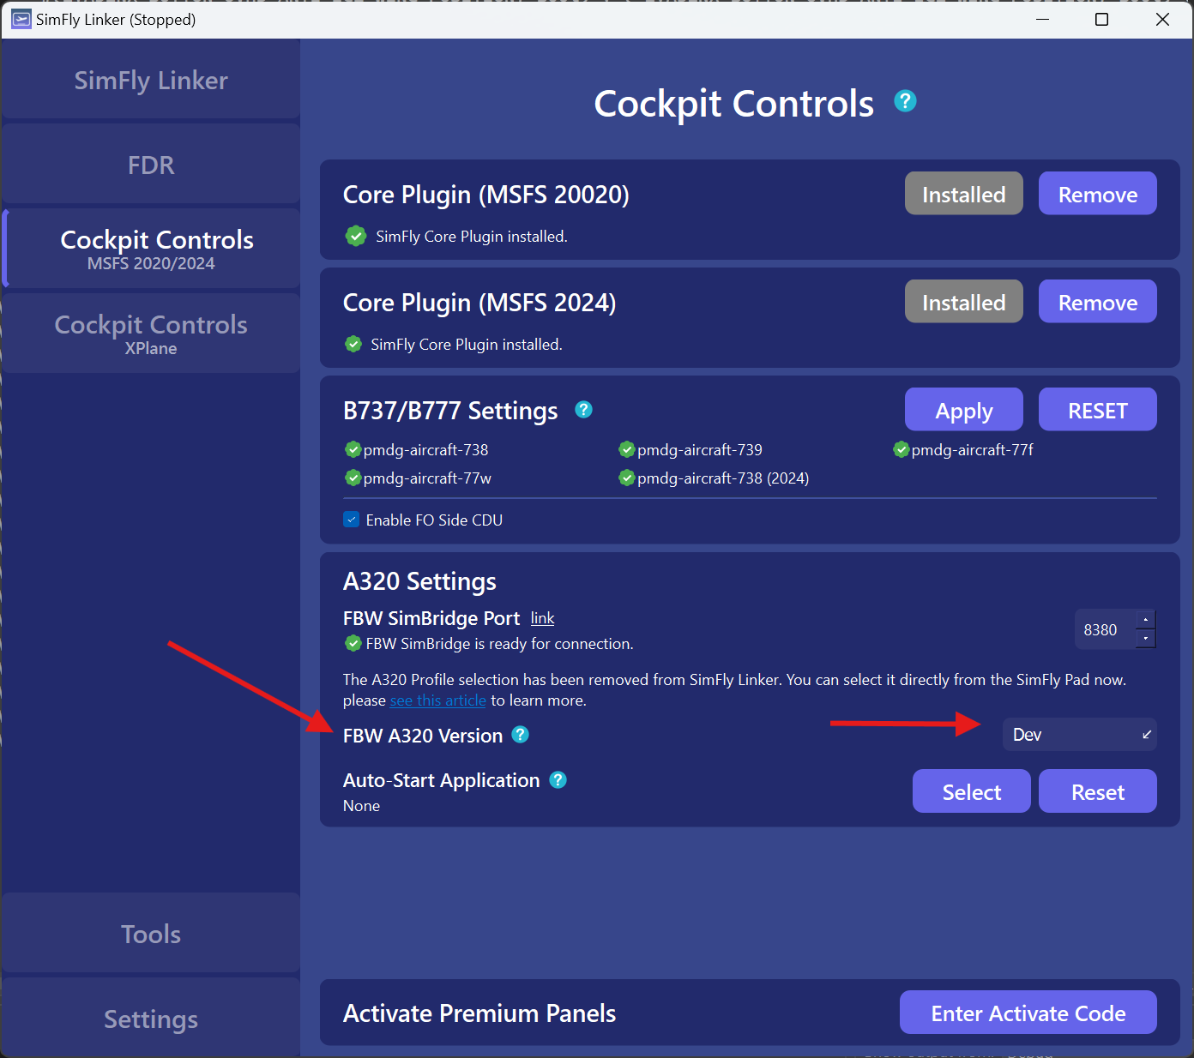The height and width of the screenshot is (1058, 1194).
Task: Remove the Core Plugin for MSFS 20020
Action: (x=1098, y=194)
